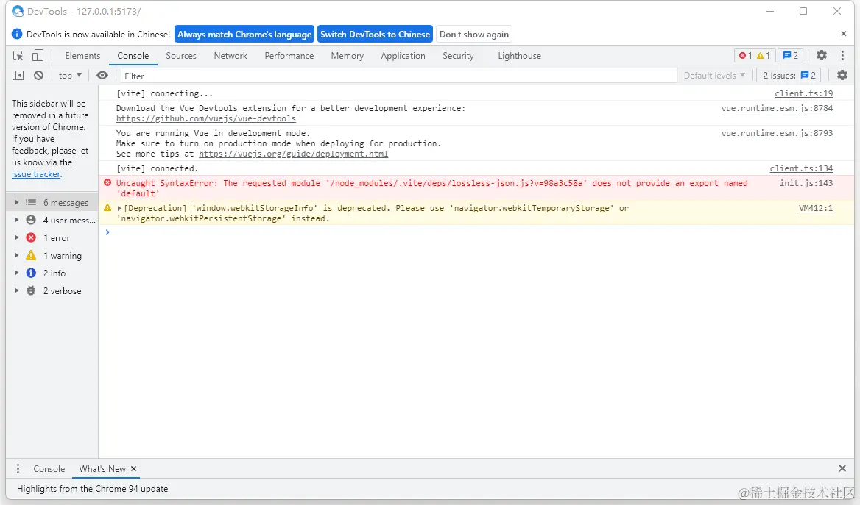This screenshot has width=860, height=505.
Task: Open the drawer three-dot menu at bottom
Action: point(18,469)
